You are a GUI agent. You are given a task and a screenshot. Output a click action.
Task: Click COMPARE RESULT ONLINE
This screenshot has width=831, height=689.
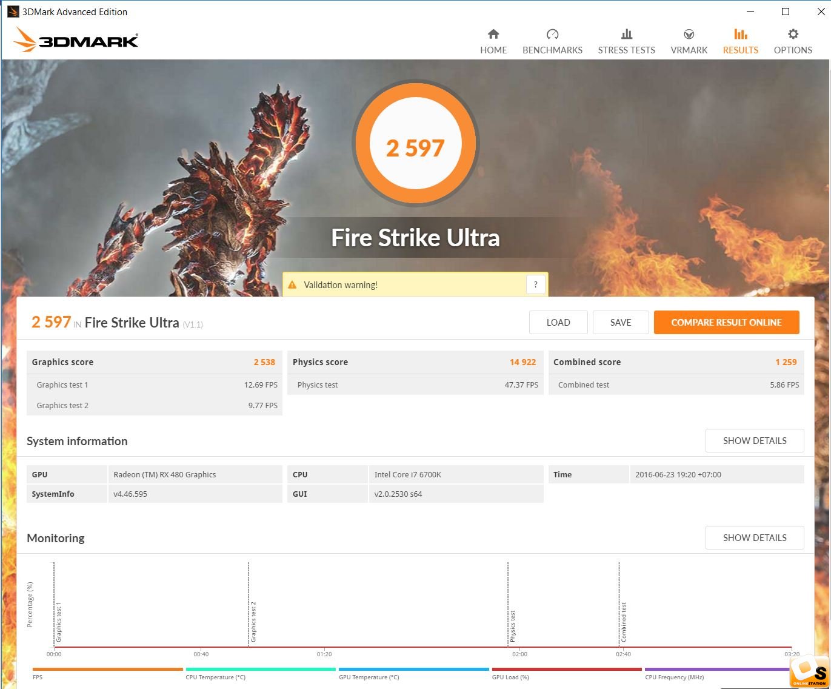(726, 323)
